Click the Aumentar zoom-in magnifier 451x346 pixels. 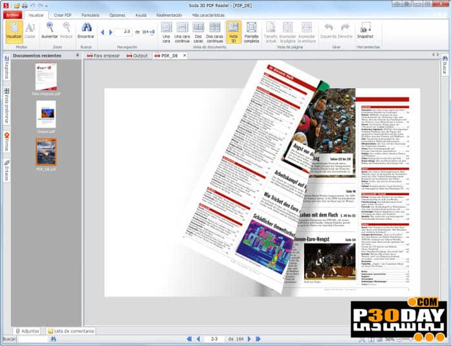point(50,31)
